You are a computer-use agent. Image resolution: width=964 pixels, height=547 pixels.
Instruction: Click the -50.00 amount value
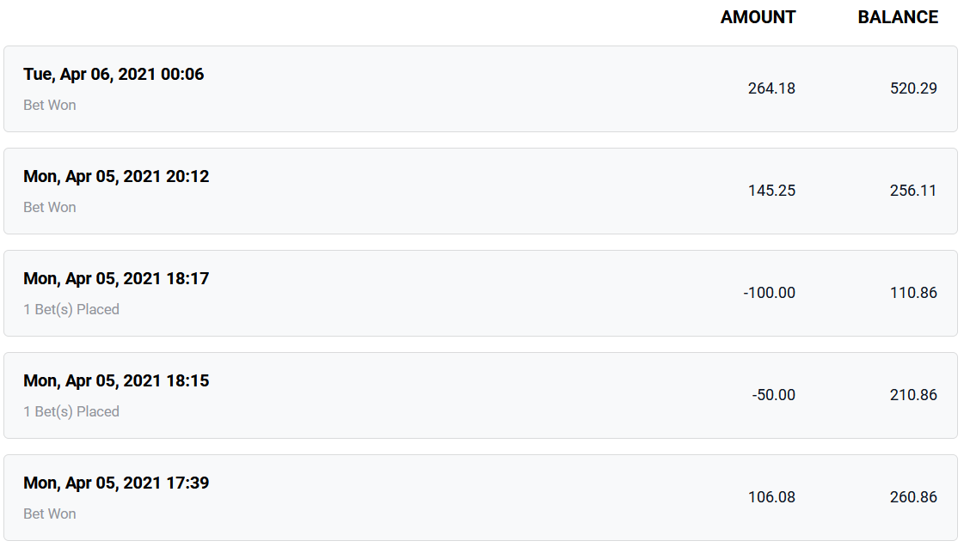[773, 395]
